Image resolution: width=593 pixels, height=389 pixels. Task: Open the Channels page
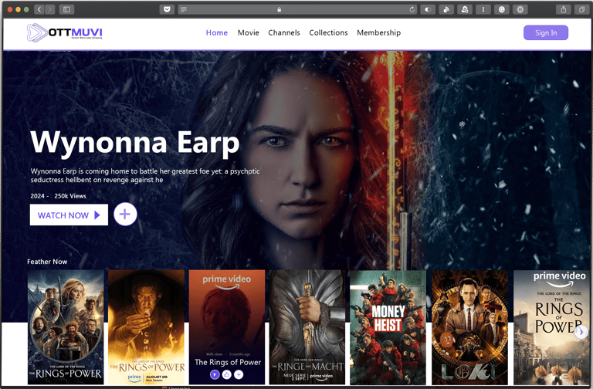coord(284,32)
